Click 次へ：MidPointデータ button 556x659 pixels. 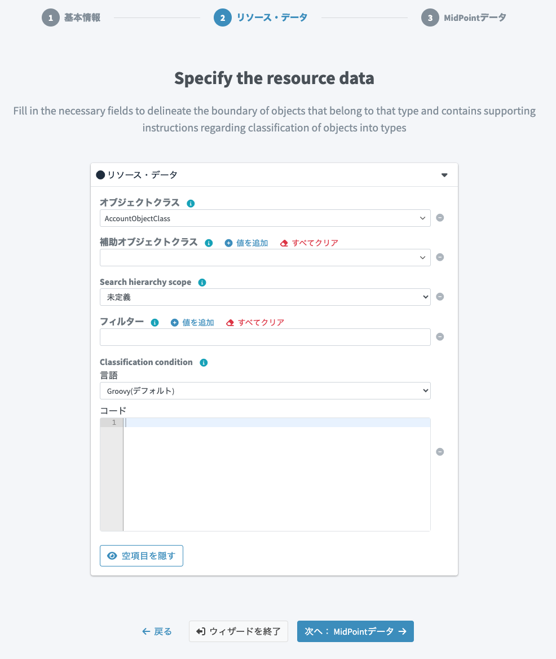click(355, 631)
